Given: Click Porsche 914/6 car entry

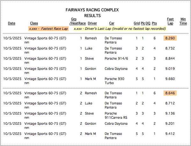Looking at the screenshot, I should (116, 59).
